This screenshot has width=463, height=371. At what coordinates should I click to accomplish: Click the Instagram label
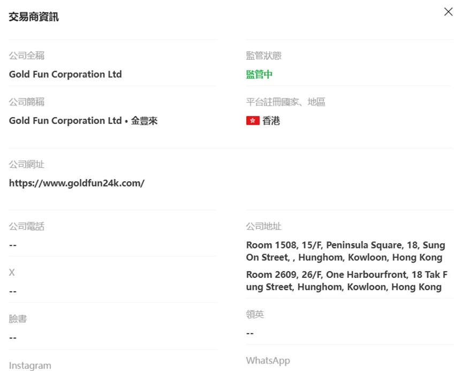pos(30,366)
